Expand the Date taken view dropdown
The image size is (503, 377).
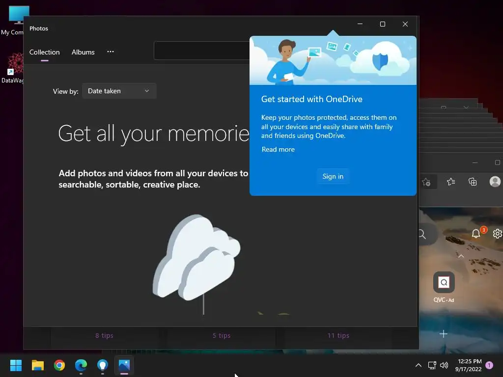point(119,91)
